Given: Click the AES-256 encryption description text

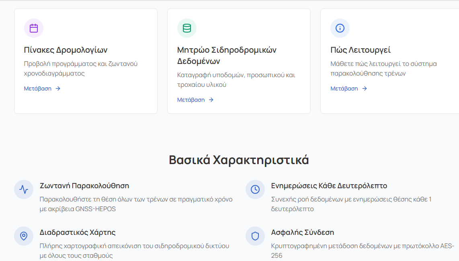Looking at the screenshot, I should (362, 251).
